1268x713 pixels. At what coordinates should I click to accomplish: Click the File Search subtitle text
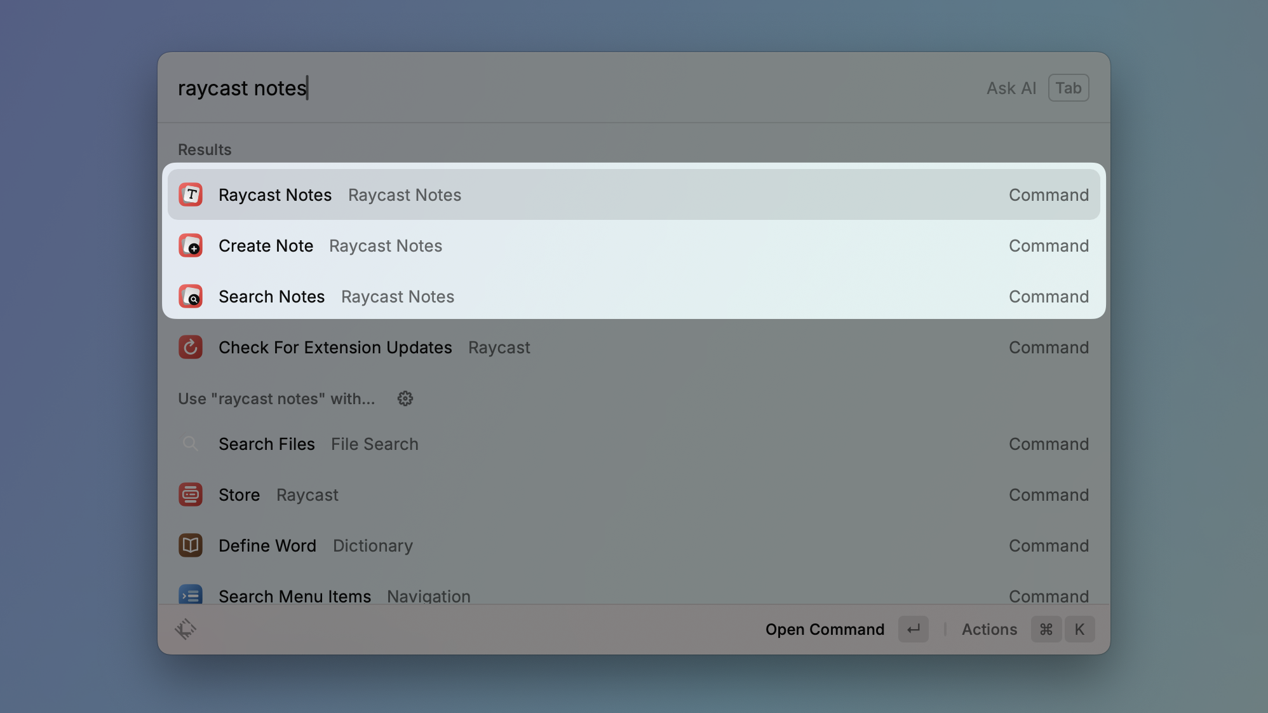tap(375, 444)
